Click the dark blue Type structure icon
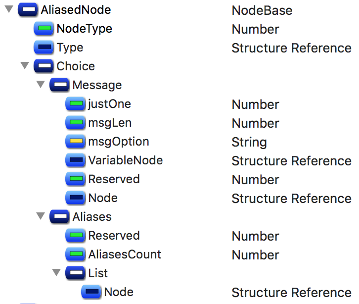The width and height of the screenshot is (359, 304). tap(44, 48)
